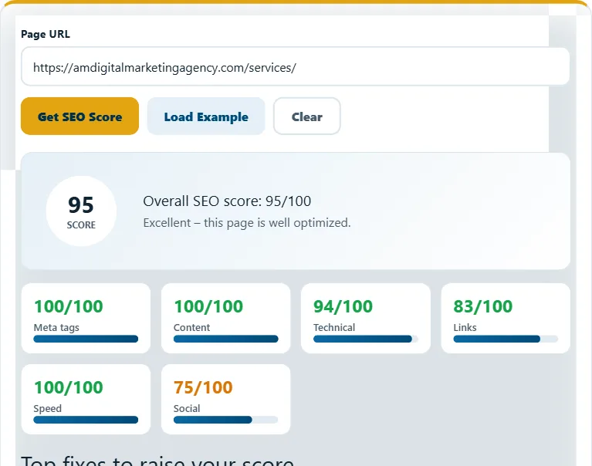Click the Content progress bar

point(226,339)
